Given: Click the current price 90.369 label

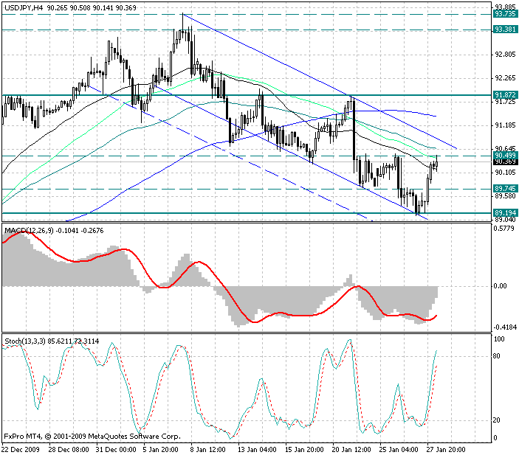Looking at the screenshot, I should pos(505,161).
